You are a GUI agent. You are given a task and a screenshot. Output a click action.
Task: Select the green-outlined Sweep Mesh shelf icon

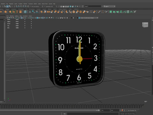[x=13, y=12]
